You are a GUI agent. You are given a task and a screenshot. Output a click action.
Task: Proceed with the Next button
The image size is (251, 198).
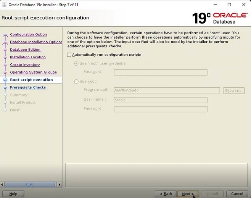188,194
